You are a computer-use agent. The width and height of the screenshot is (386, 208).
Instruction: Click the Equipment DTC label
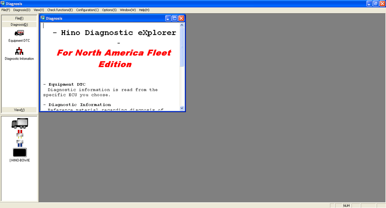[19, 41]
